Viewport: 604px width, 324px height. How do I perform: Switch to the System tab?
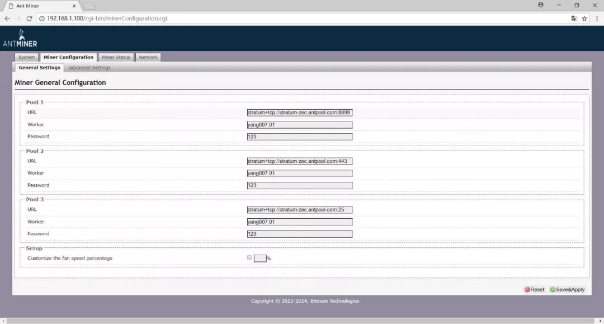[27, 57]
